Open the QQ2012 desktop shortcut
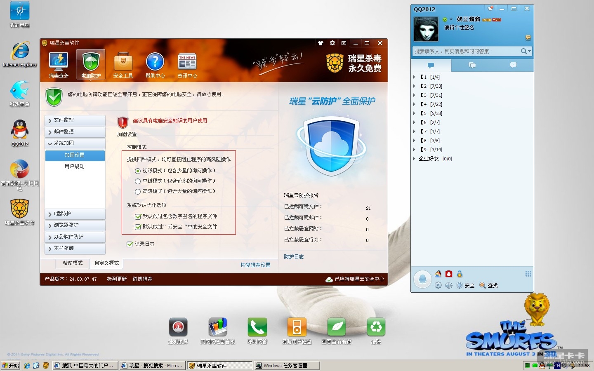The image size is (594, 371). [20, 133]
